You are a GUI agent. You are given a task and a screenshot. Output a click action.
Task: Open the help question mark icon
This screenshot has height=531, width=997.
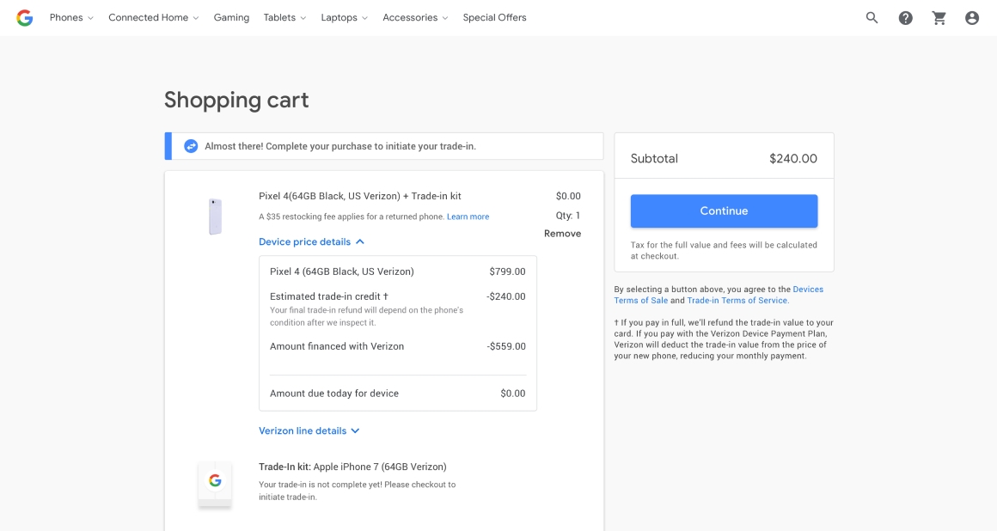coord(905,18)
